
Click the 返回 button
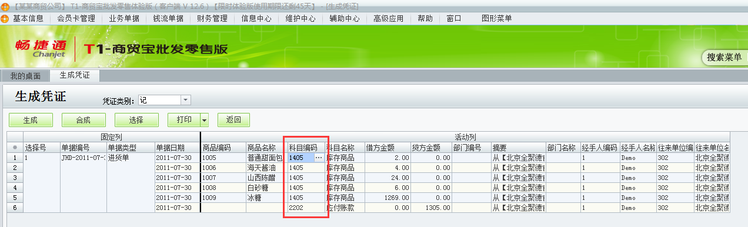233,120
